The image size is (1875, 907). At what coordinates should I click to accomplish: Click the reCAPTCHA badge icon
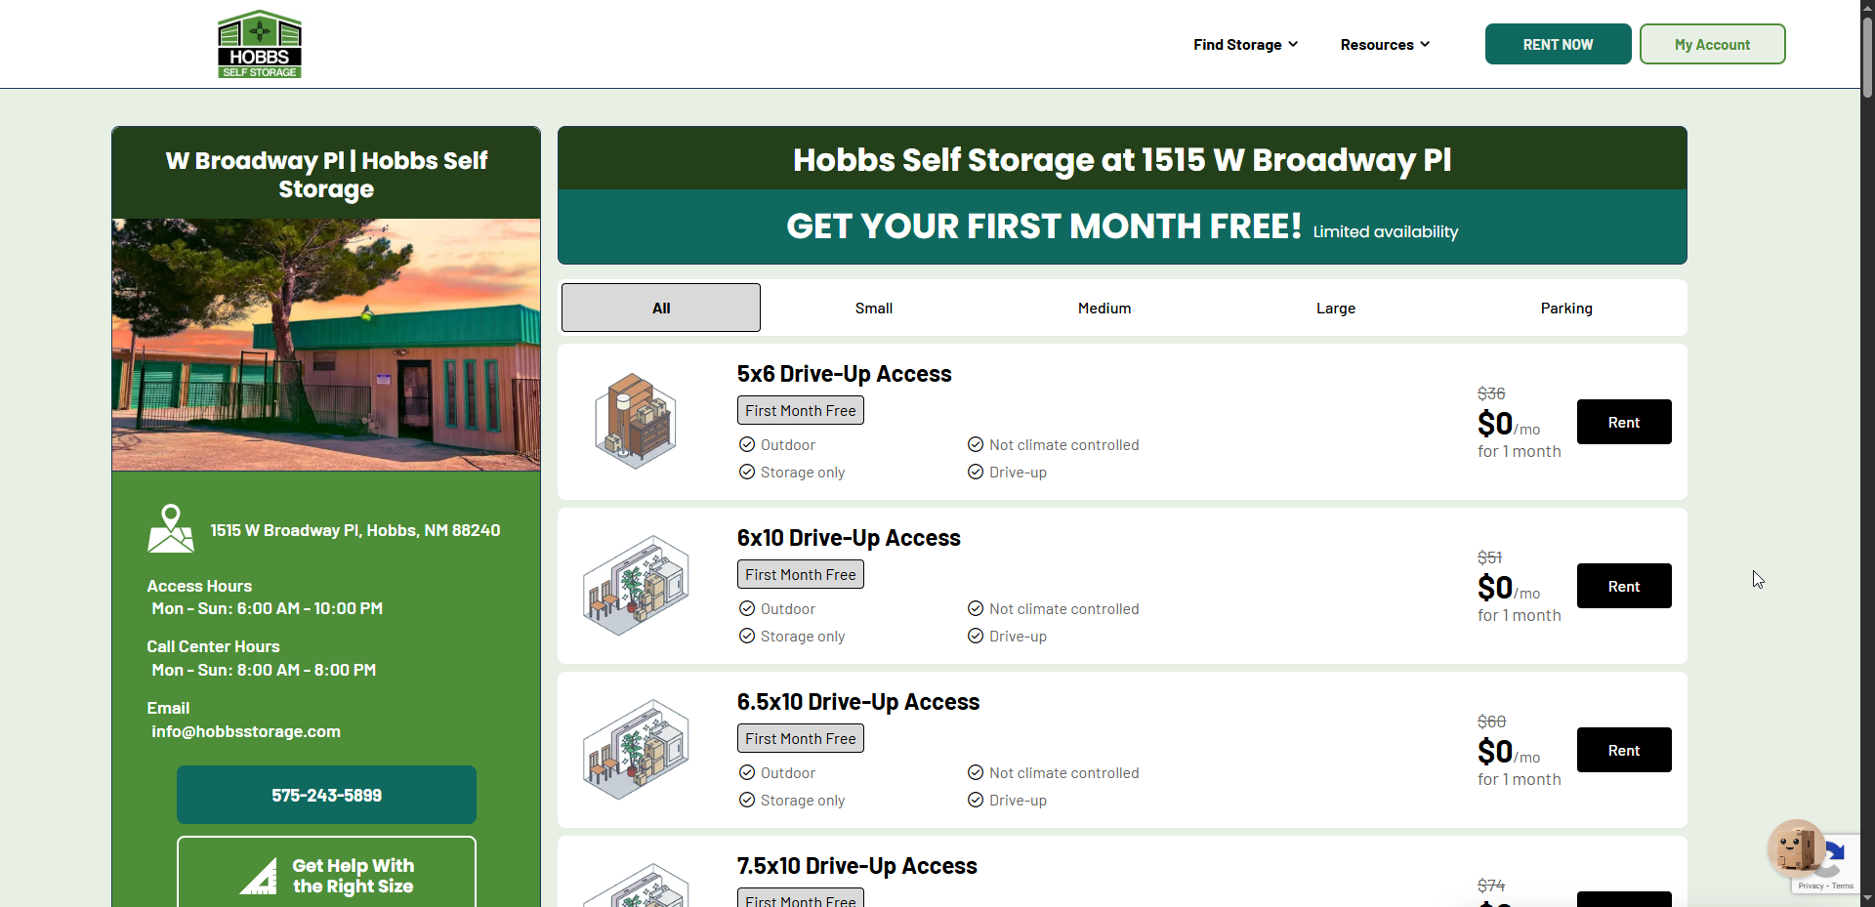click(x=1836, y=859)
